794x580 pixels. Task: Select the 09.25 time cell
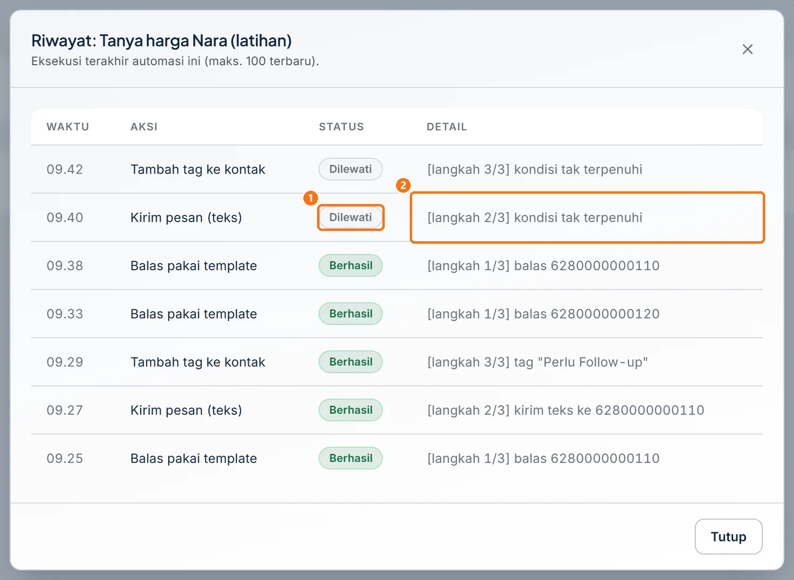point(65,458)
